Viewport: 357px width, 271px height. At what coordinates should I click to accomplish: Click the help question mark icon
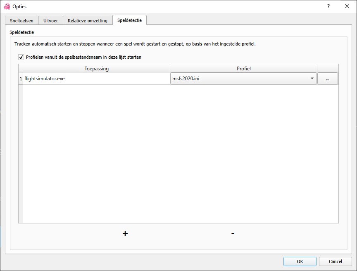pos(328,6)
